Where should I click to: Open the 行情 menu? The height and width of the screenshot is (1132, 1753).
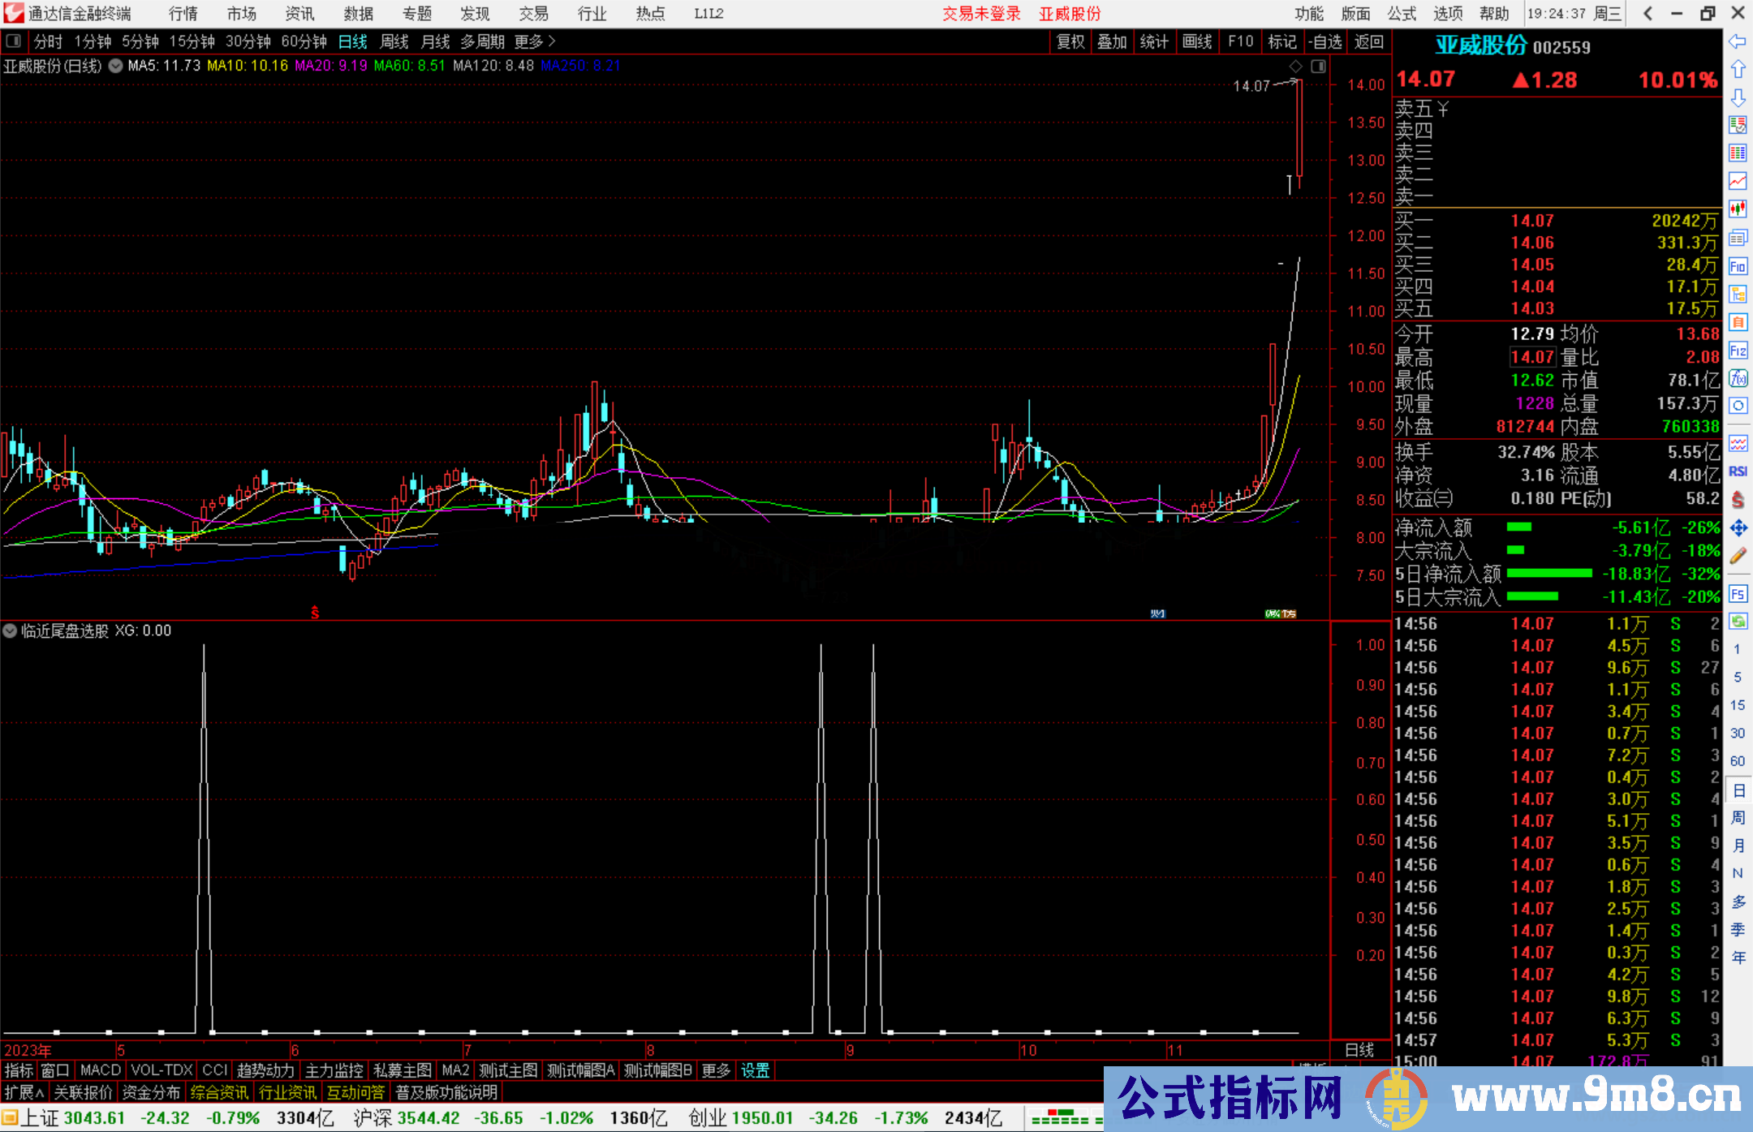point(183,14)
